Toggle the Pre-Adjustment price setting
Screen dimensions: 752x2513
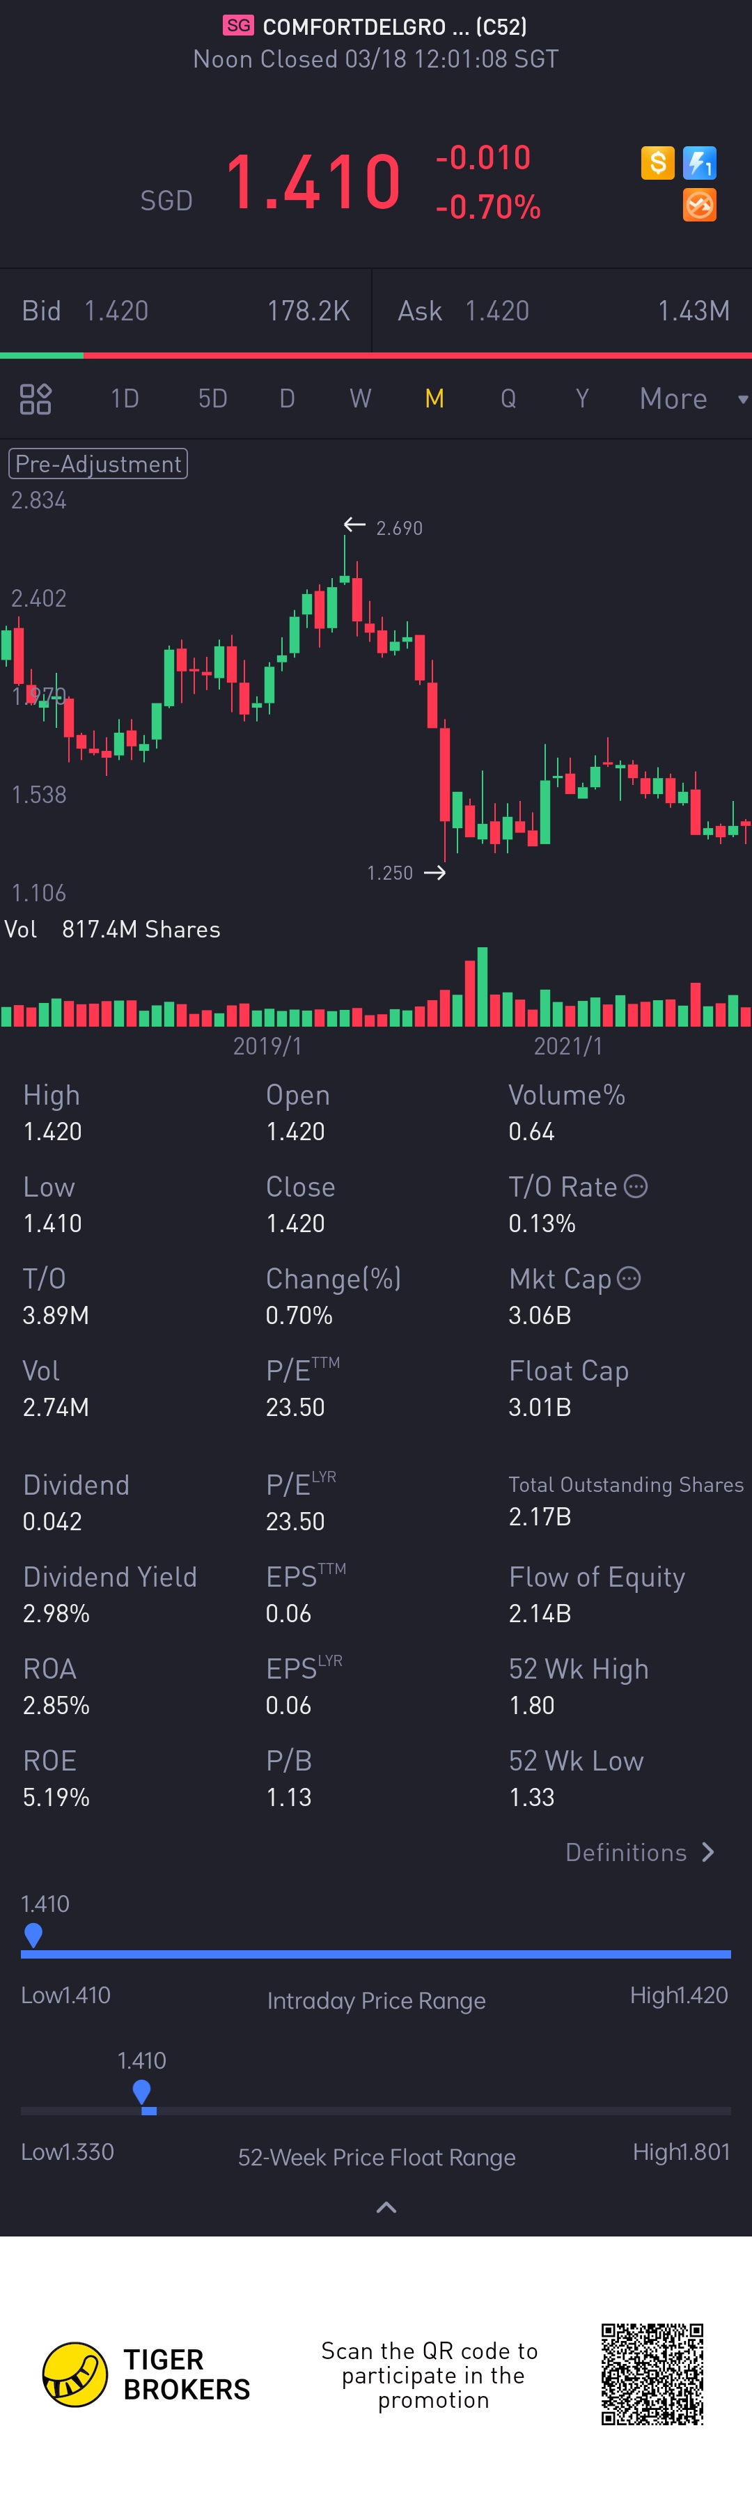pos(97,463)
